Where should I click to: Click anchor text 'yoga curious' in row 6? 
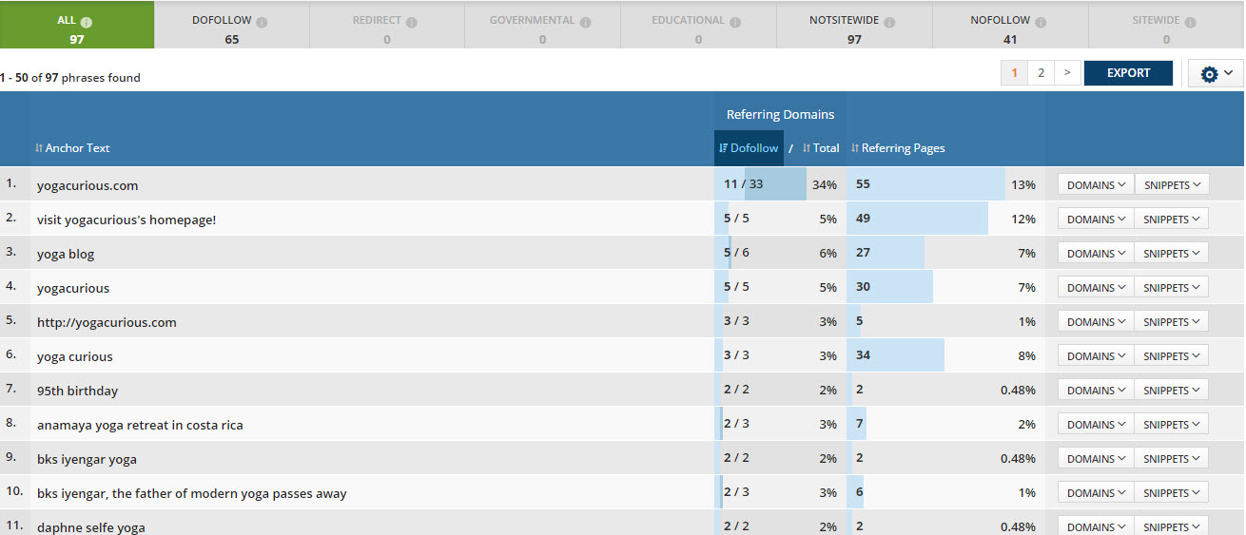click(75, 356)
